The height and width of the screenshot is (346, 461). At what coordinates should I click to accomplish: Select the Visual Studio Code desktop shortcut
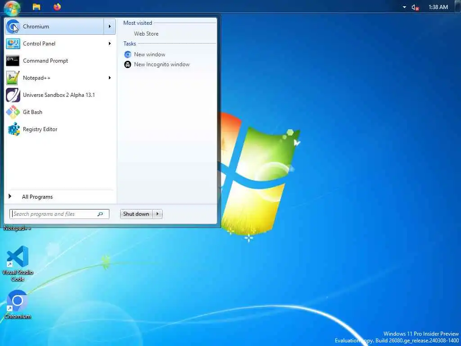point(18,263)
